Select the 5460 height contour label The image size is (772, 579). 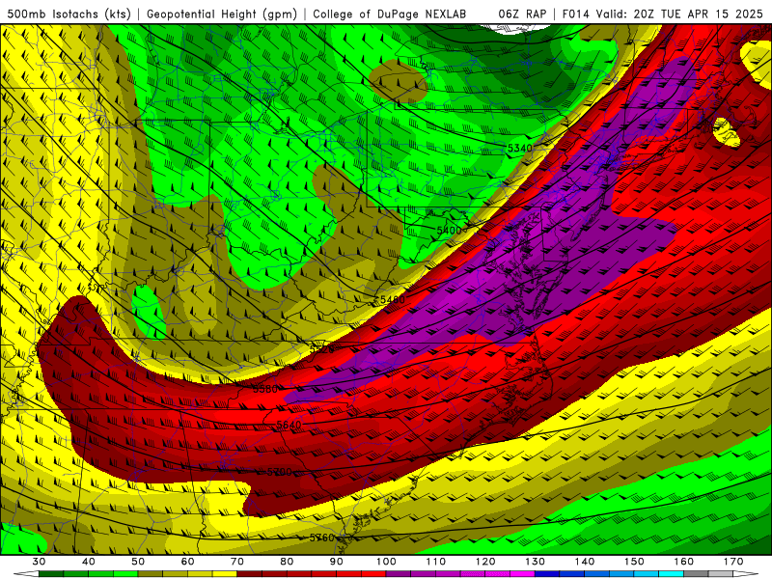pos(393,300)
